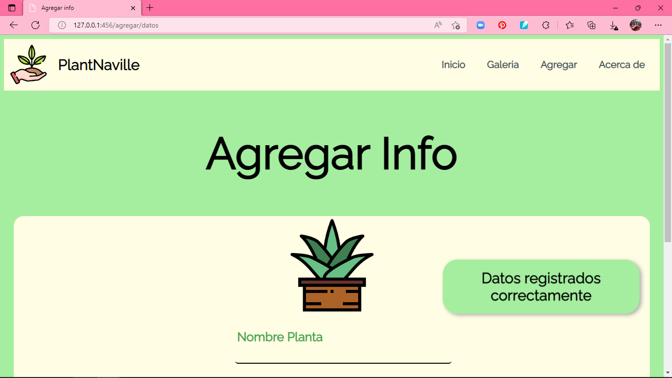Switch to your browser profile avatar
This screenshot has height=378, width=672.
[x=636, y=25]
